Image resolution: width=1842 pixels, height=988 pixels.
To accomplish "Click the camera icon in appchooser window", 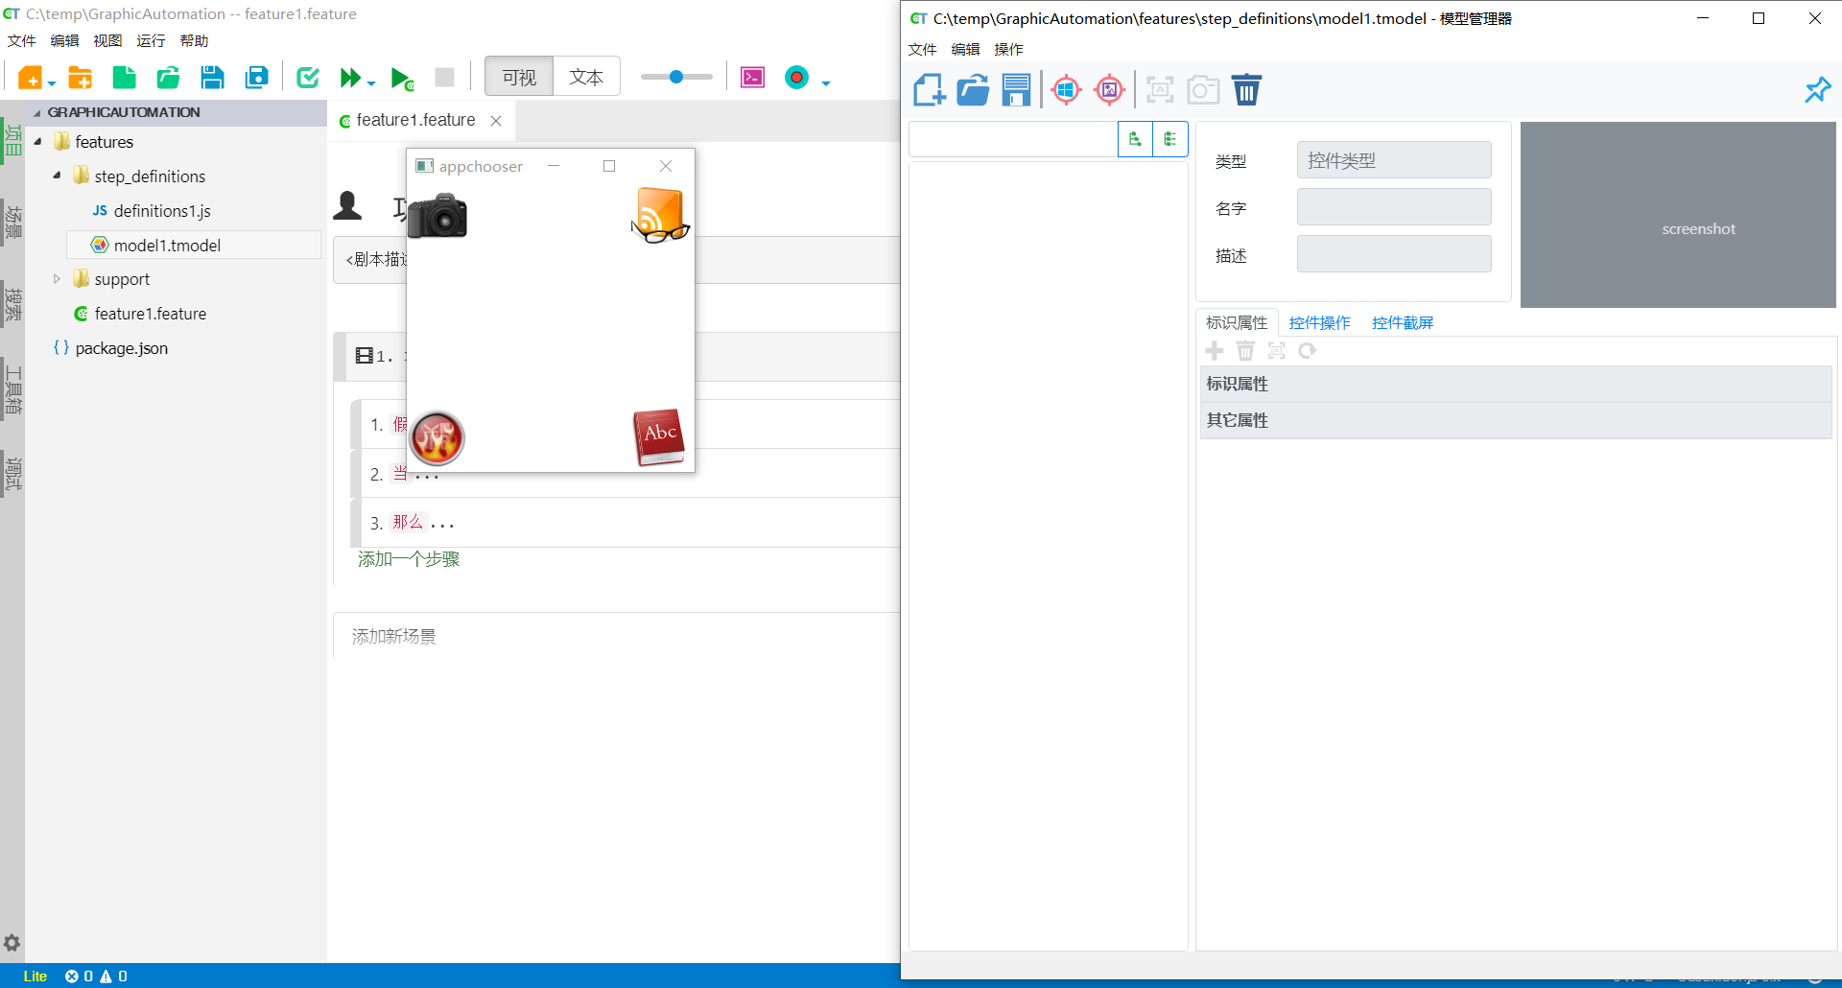I will click(437, 215).
